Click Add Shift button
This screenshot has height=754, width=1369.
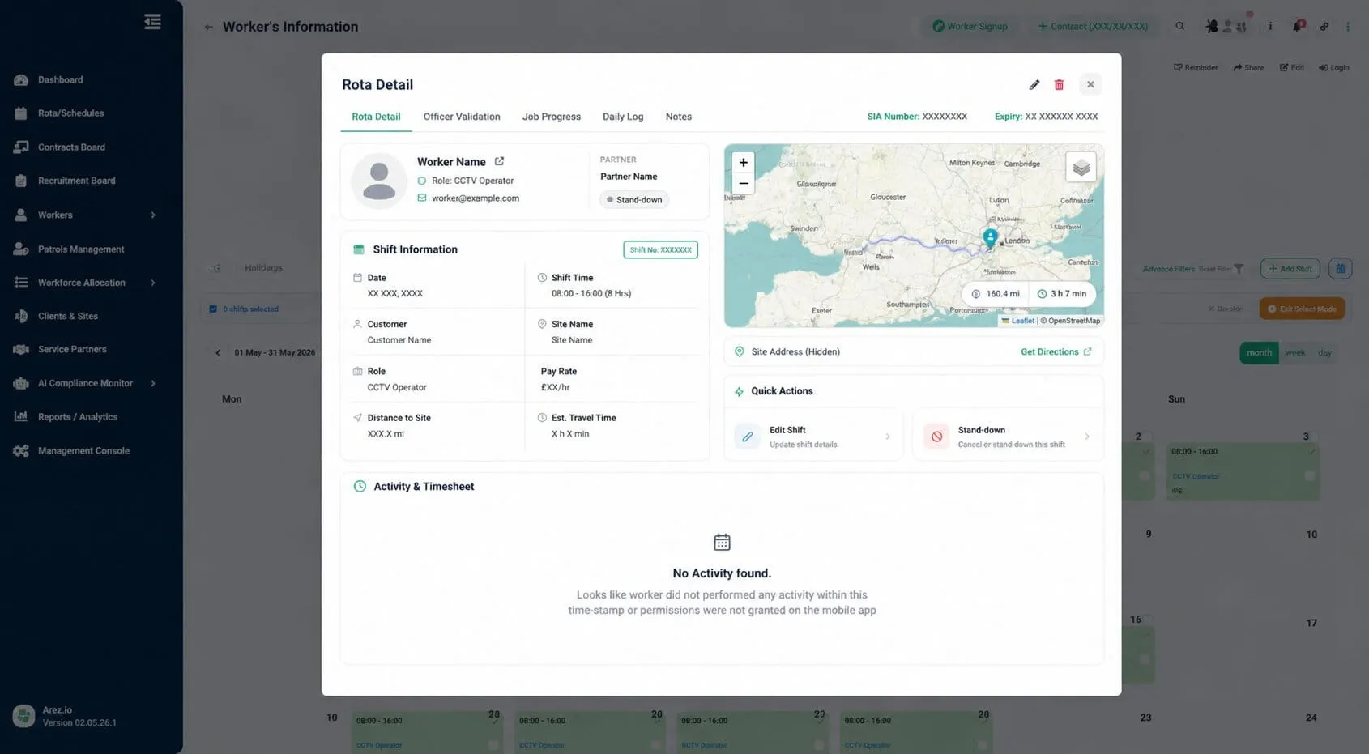[1290, 268]
